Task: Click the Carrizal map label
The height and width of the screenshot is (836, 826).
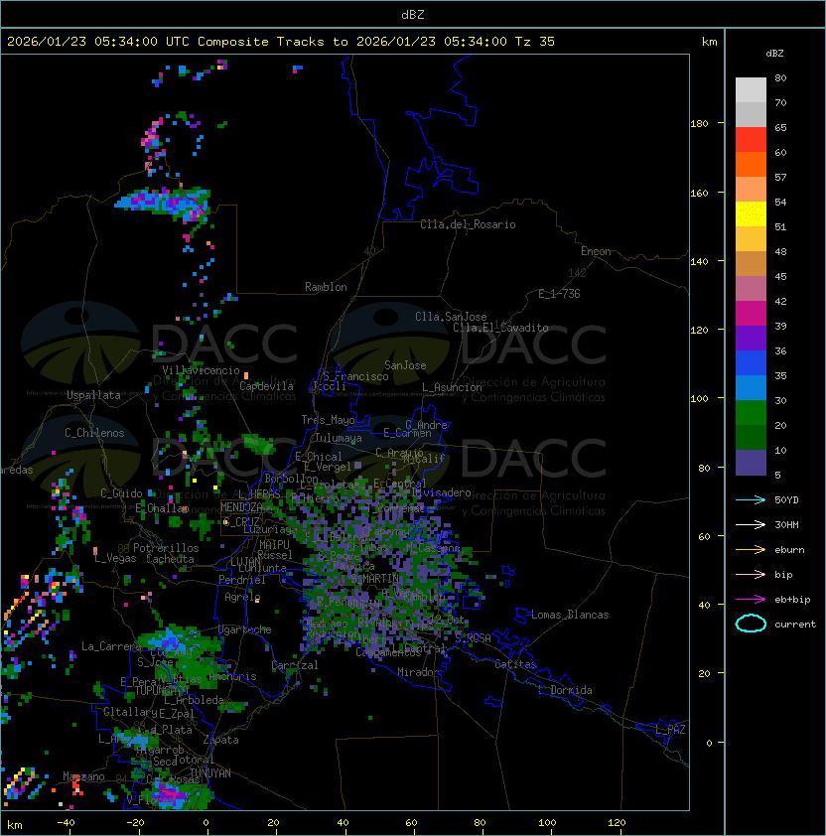Action: point(295,665)
